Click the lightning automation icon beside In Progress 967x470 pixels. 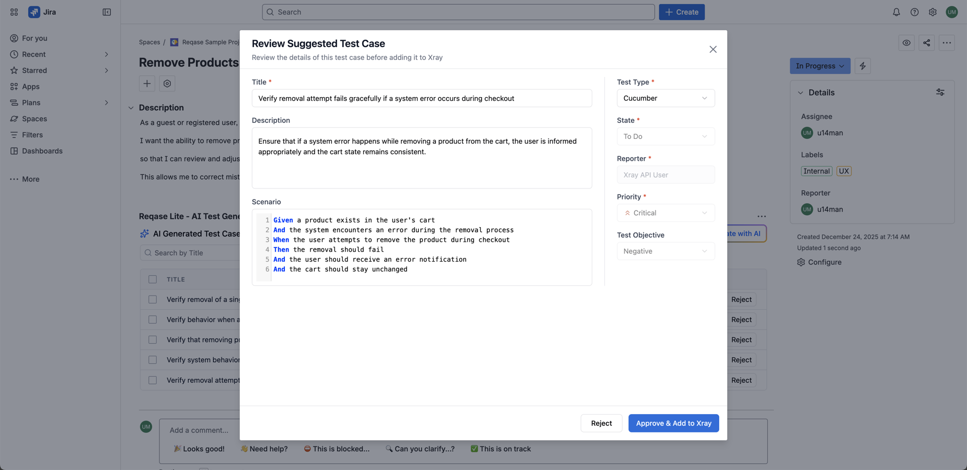[x=863, y=66]
